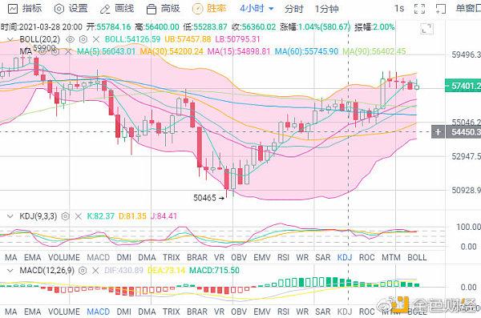Click the K:82.37 KDJ value

coord(101,216)
